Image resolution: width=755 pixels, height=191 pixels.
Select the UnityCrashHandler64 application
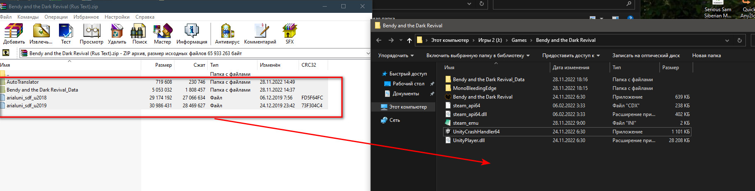point(476,132)
